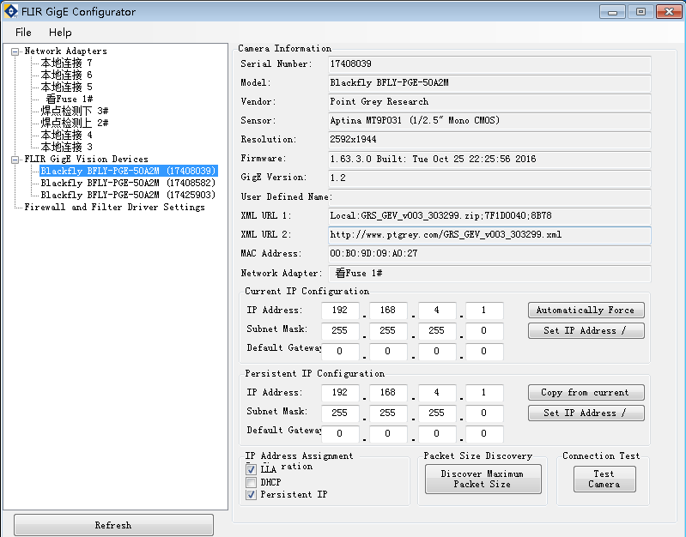Click the Test Camera button

tap(604, 479)
